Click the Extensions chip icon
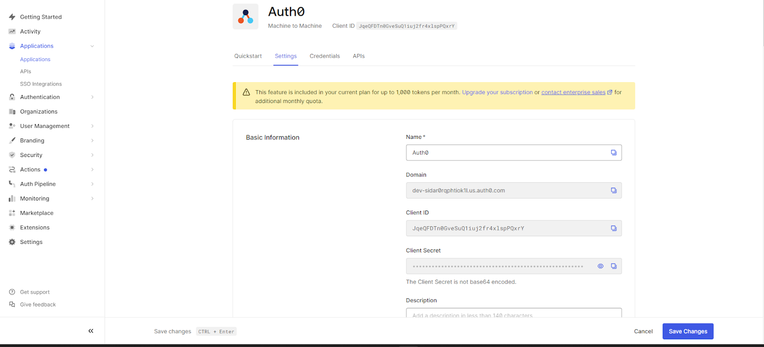The height and width of the screenshot is (347, 764). [x=12, y=228]
